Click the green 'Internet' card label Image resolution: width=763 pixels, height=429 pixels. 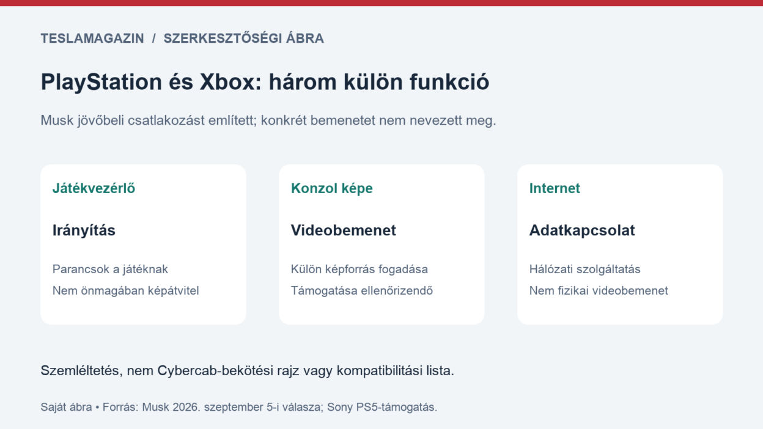pyautogui.click(x=555, y=188)
